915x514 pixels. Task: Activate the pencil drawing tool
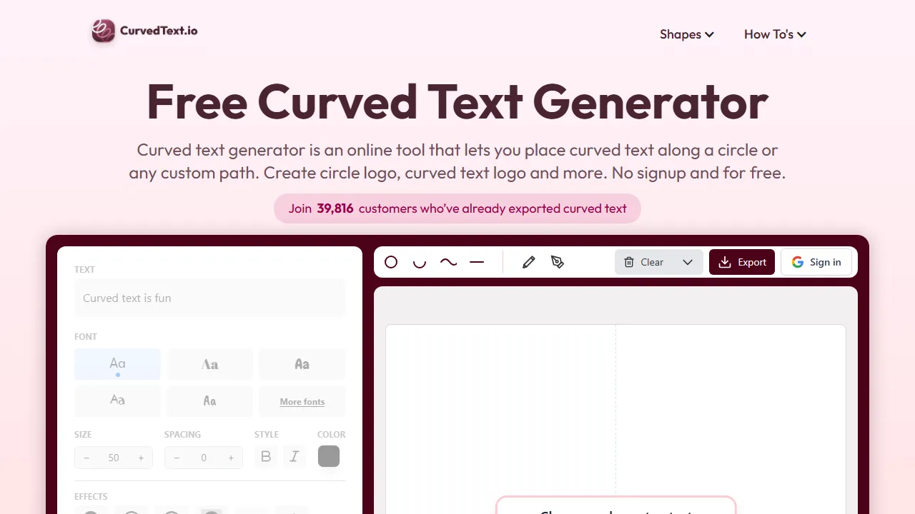tap(528, 262)
